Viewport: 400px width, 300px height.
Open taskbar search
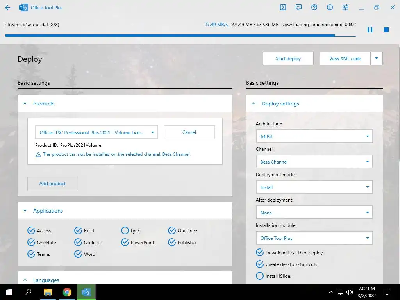point(28,292)
